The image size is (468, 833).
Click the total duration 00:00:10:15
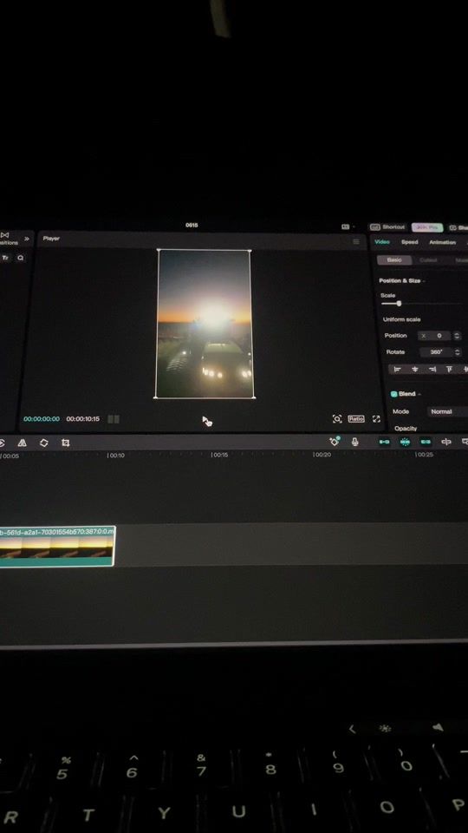tap(83, 419)
